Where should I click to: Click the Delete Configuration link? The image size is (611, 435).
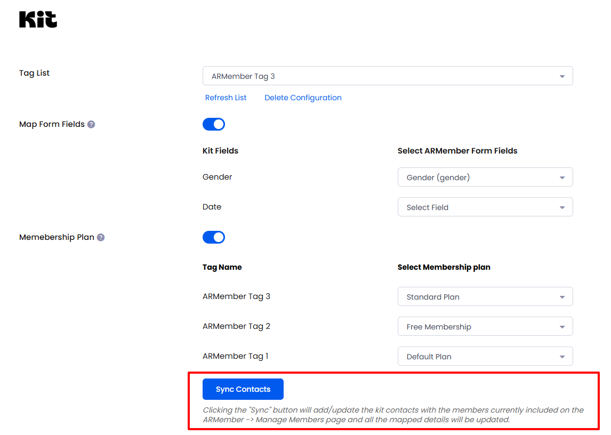click(x=303, y=98)
